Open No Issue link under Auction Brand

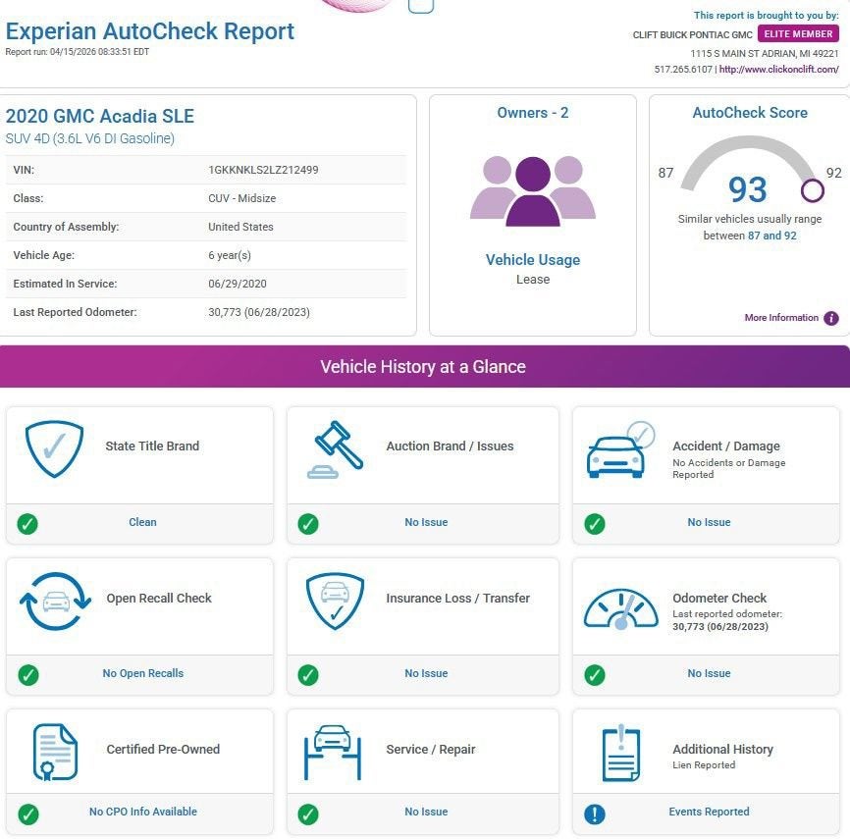point(426,522)
